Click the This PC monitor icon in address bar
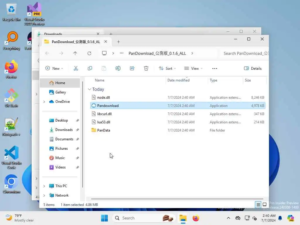 [x=104, y=53]
